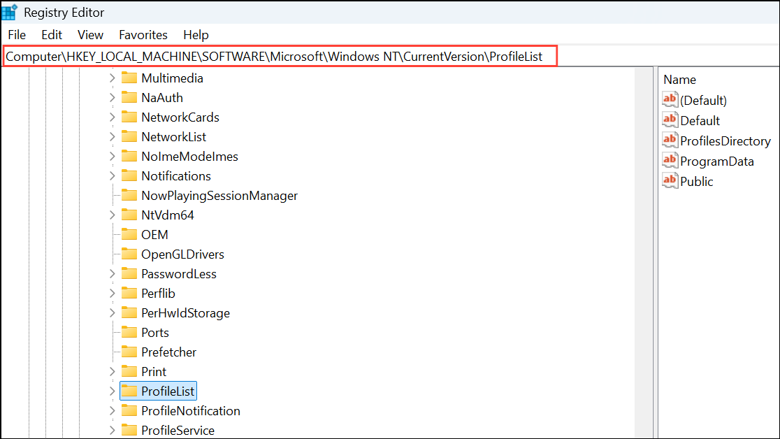Click the NaAuth folder icon
This screenshot has height=439, width=780.
point(129,97)
